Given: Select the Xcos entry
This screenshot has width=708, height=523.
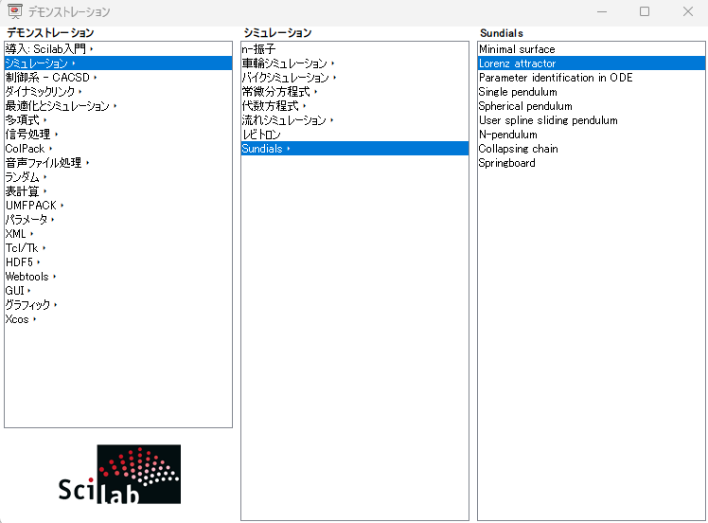Looking at the screenshot, I should coord(118,319).
